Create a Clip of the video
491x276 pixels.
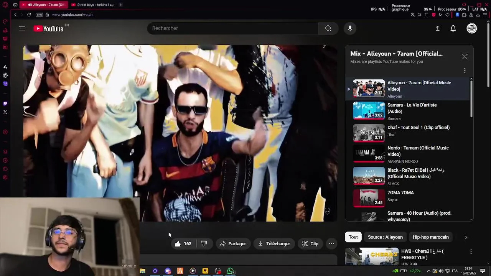coord(310,244)
